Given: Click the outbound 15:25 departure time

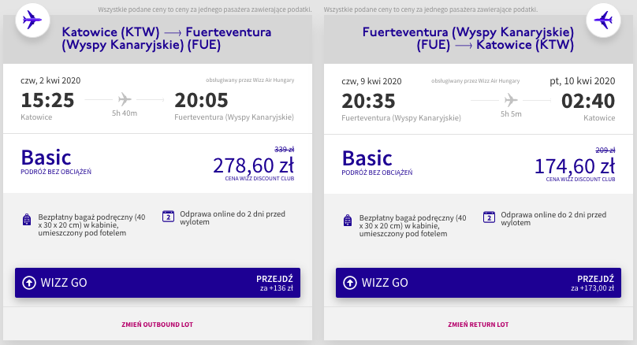Looking at the screenshot, I should 47,100.
